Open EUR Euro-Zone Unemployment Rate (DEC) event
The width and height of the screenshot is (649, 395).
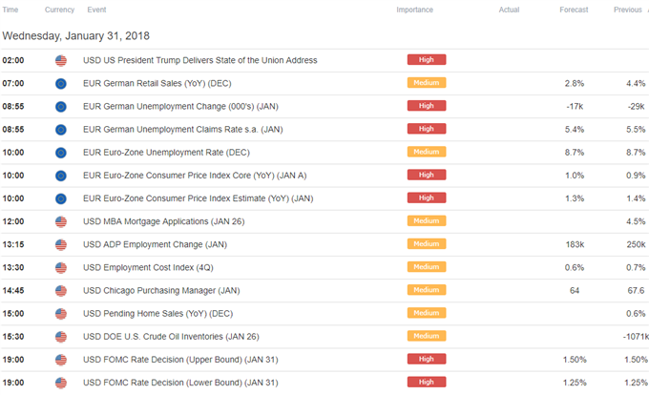pos(166,153)
